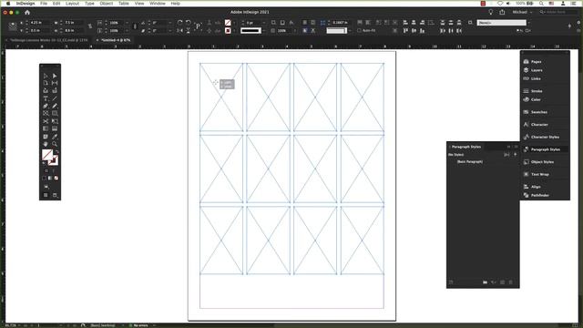Click the reference point locator grid

pyautogui.click(x=13, y=26)
